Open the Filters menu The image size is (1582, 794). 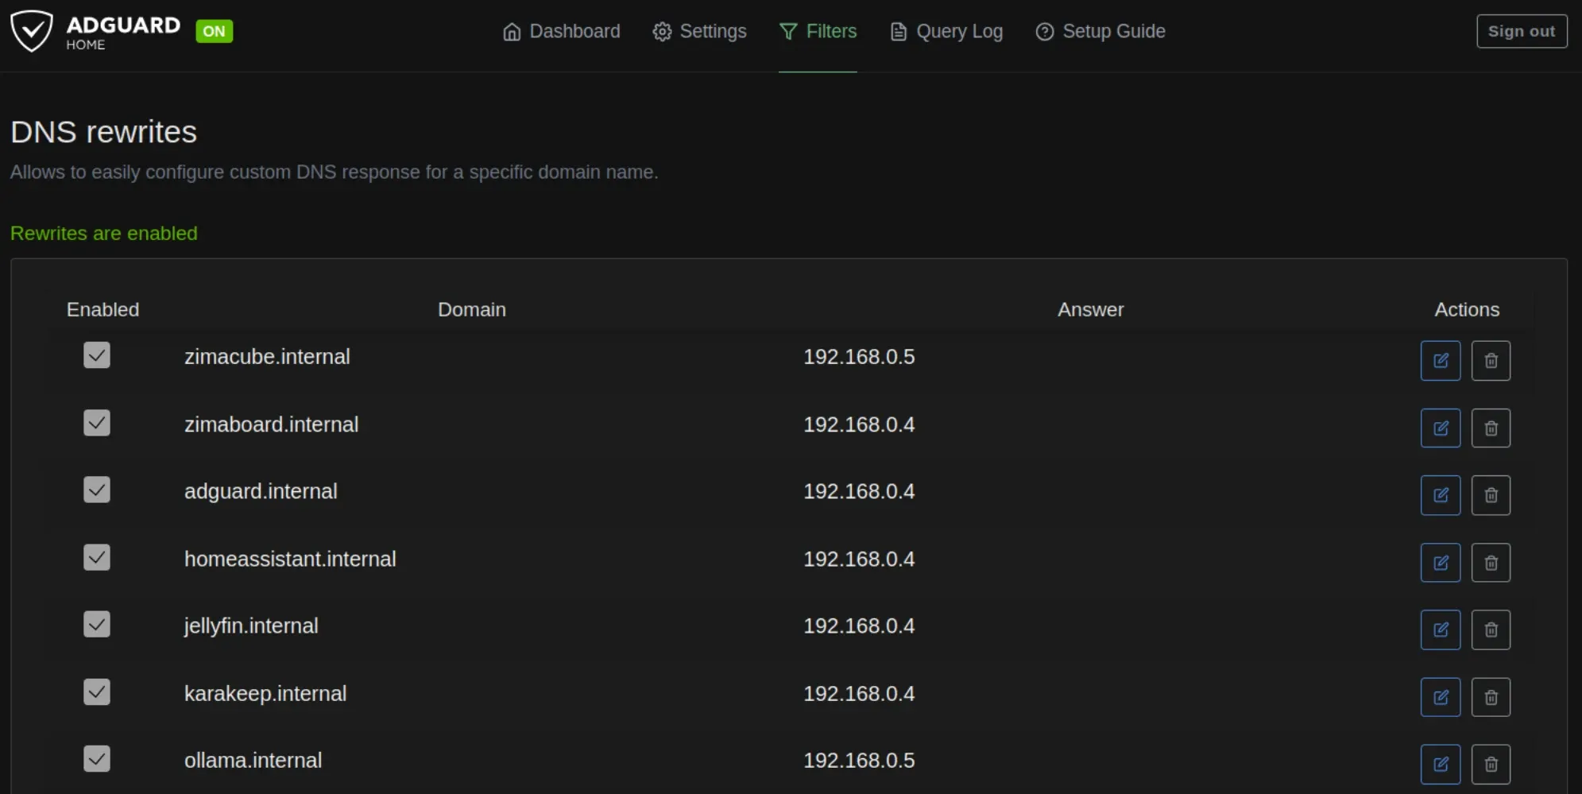click(818, 31)
